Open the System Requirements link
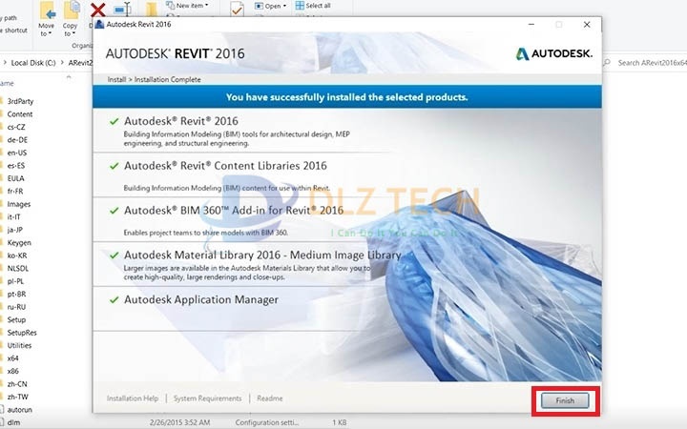The height and width of the screenshot is (429, 687). click(x=207, y=398)
